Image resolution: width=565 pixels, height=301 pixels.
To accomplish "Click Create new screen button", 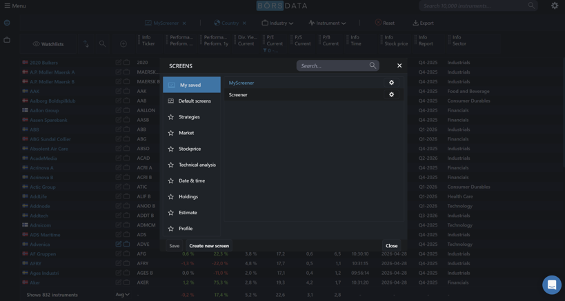I will 209,246.
